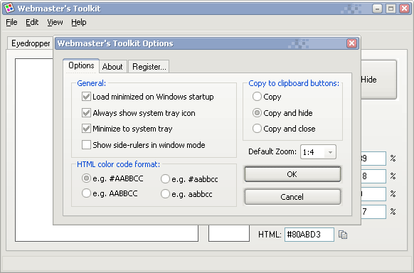Open the View menu
The image size is (414, 273).
(55, 22)
